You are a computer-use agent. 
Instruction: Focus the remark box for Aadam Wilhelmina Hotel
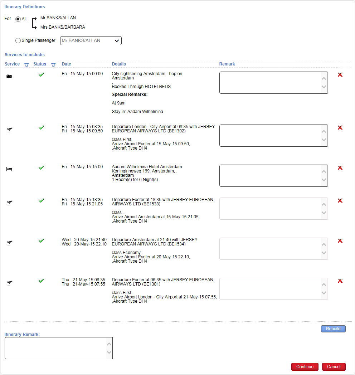[273, 176]
